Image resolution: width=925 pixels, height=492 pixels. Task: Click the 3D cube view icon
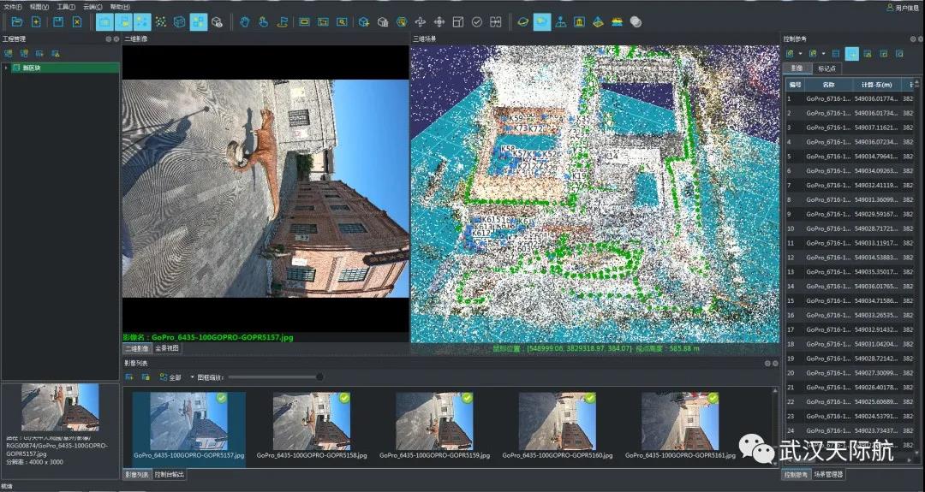coord(179,21)
